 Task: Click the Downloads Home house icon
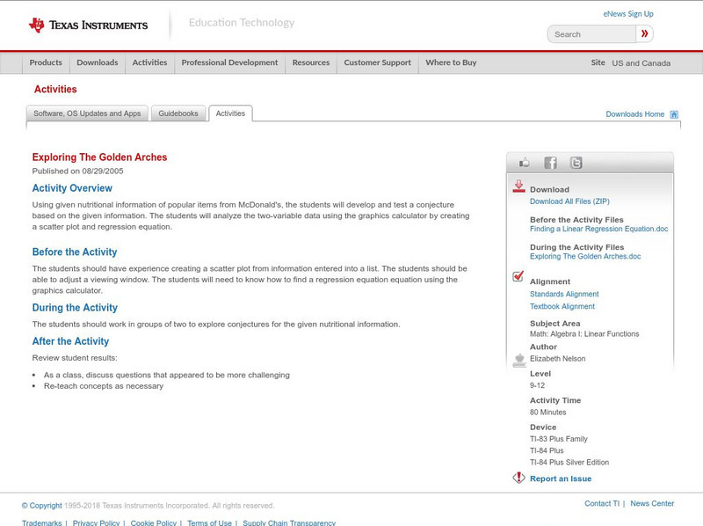click(x=674, y=114)
